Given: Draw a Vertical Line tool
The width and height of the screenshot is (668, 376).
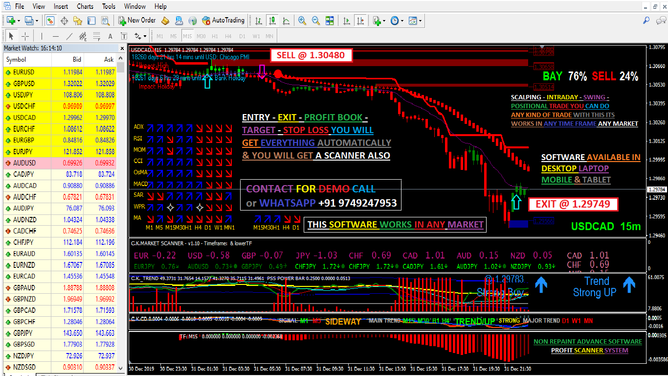Looking at the screenshot, I should point(42,36).
